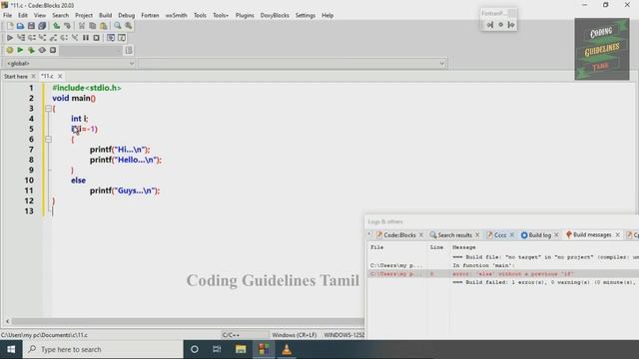This screenshot has width=639, height=359.
Task: Switch to the Code::Blocks log tab
Action: tap(399, 235)
